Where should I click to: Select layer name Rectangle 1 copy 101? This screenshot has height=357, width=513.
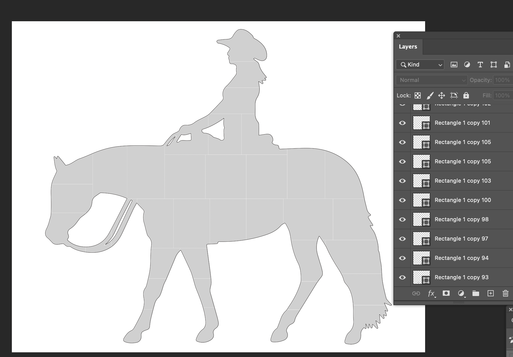click(463, 123)
